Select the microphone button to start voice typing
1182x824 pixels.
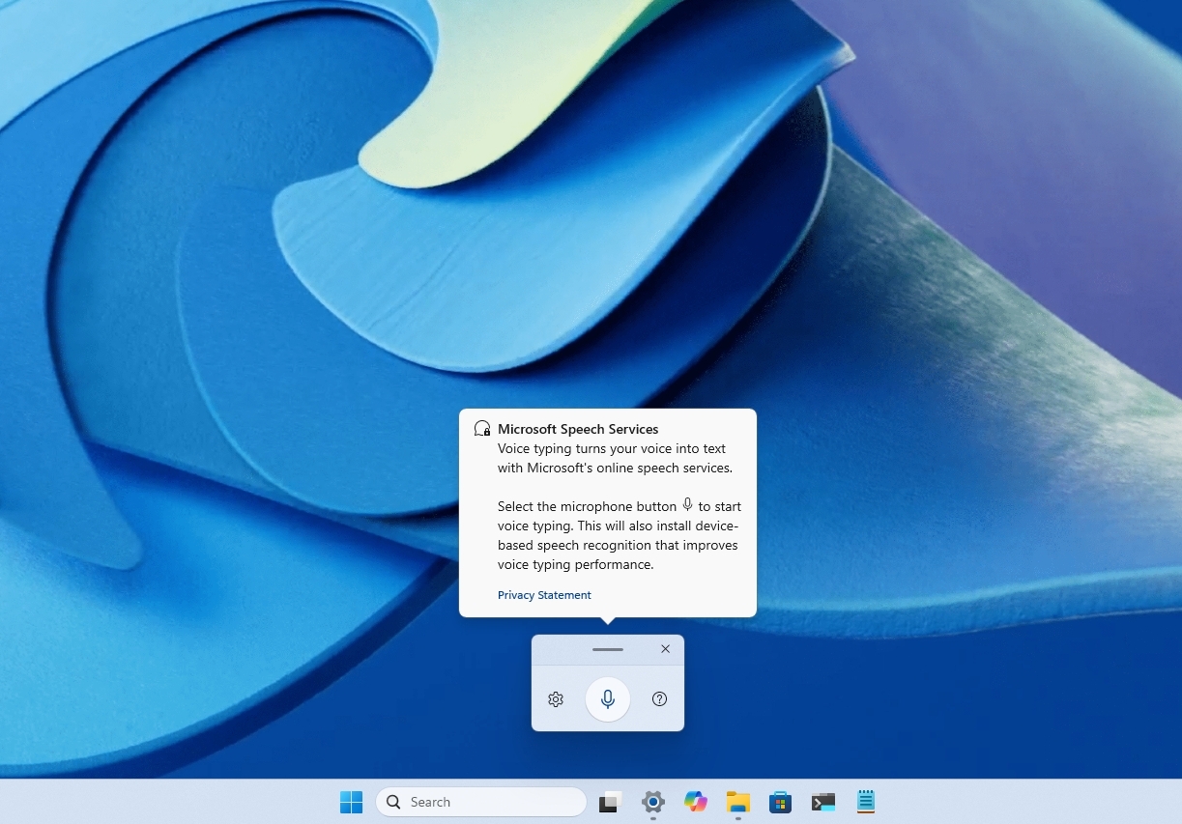click(607, 698)
